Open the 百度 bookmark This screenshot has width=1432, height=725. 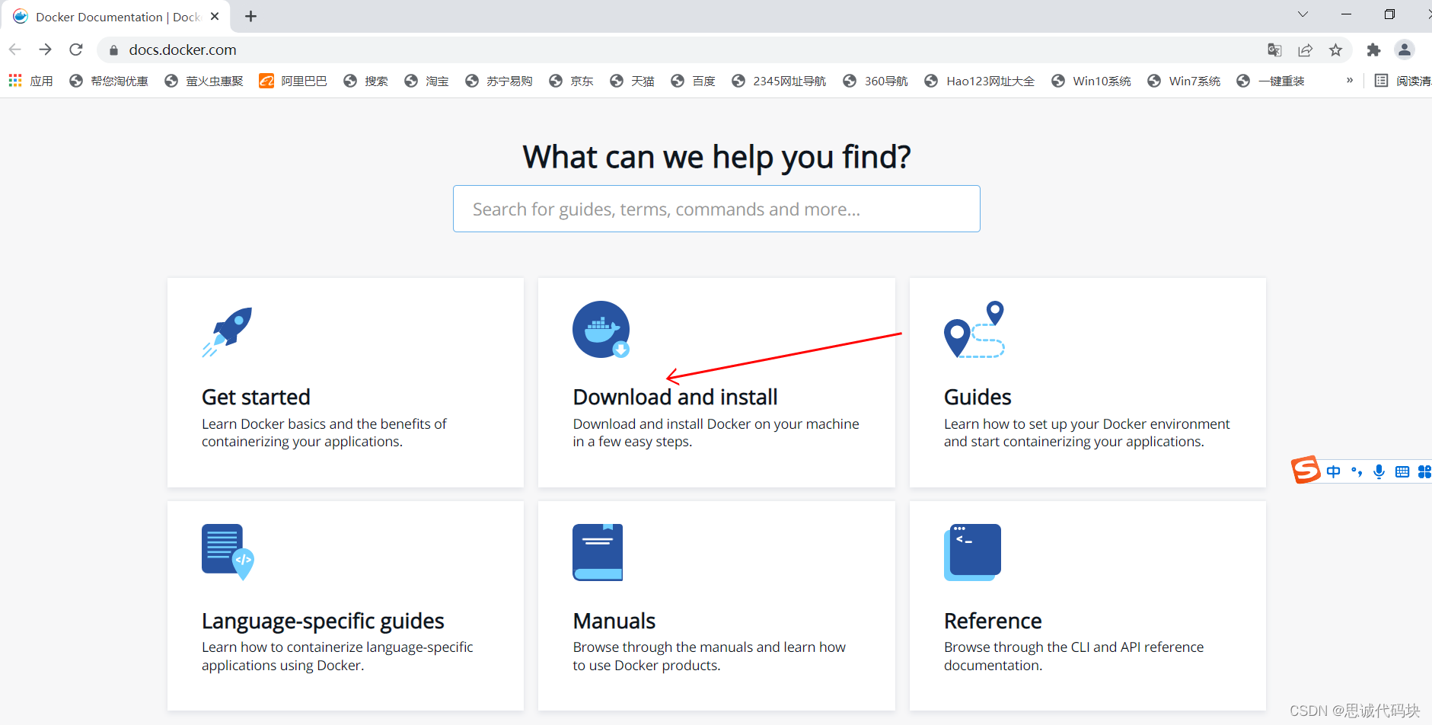pos(694,81)
